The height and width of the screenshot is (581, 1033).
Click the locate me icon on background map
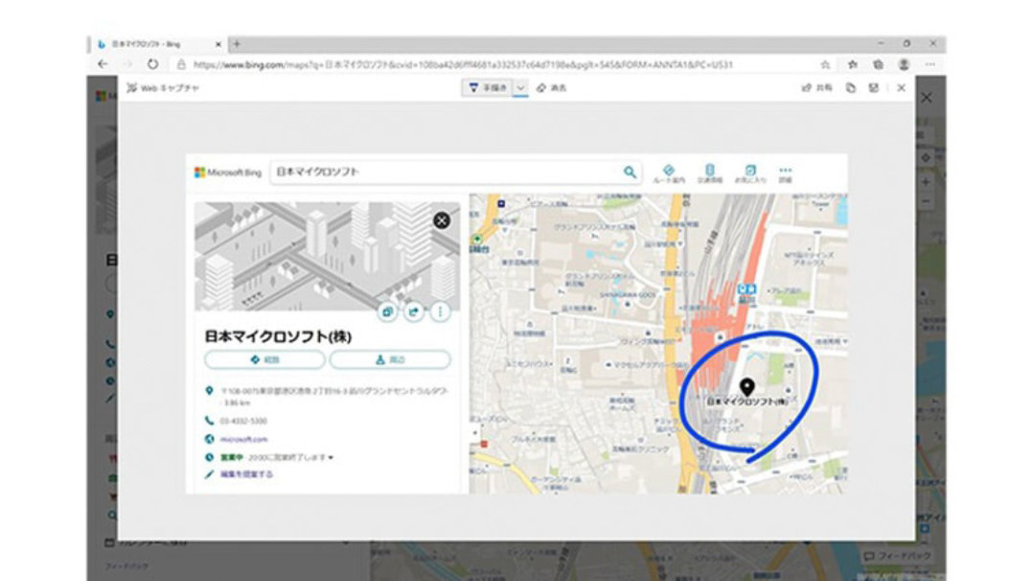pyautogui.click(x=927, y=158)
